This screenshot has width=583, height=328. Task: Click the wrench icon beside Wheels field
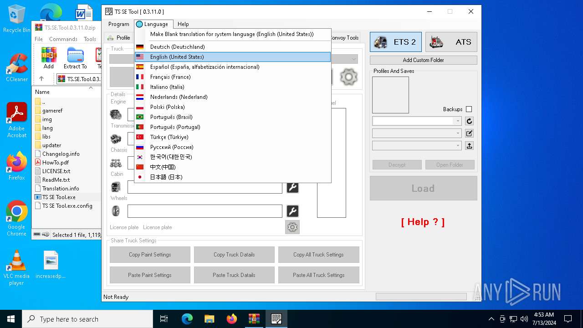point(292,211)
